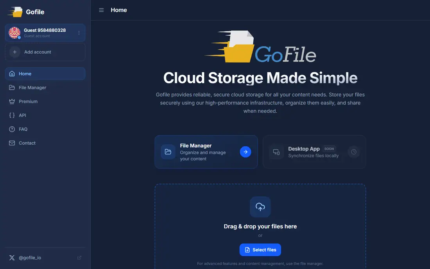
Task: Click the folder icon in File Manager card
Action: pos(168,152)
